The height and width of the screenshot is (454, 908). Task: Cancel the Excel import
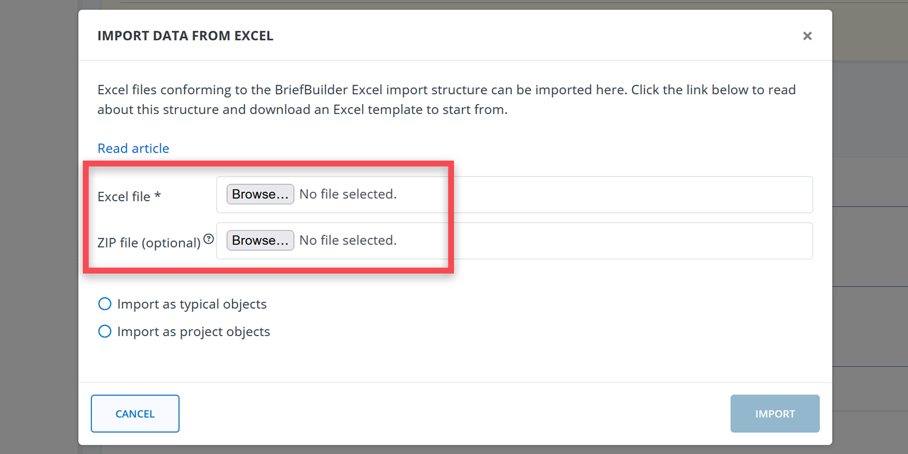(x=135, y=414)
